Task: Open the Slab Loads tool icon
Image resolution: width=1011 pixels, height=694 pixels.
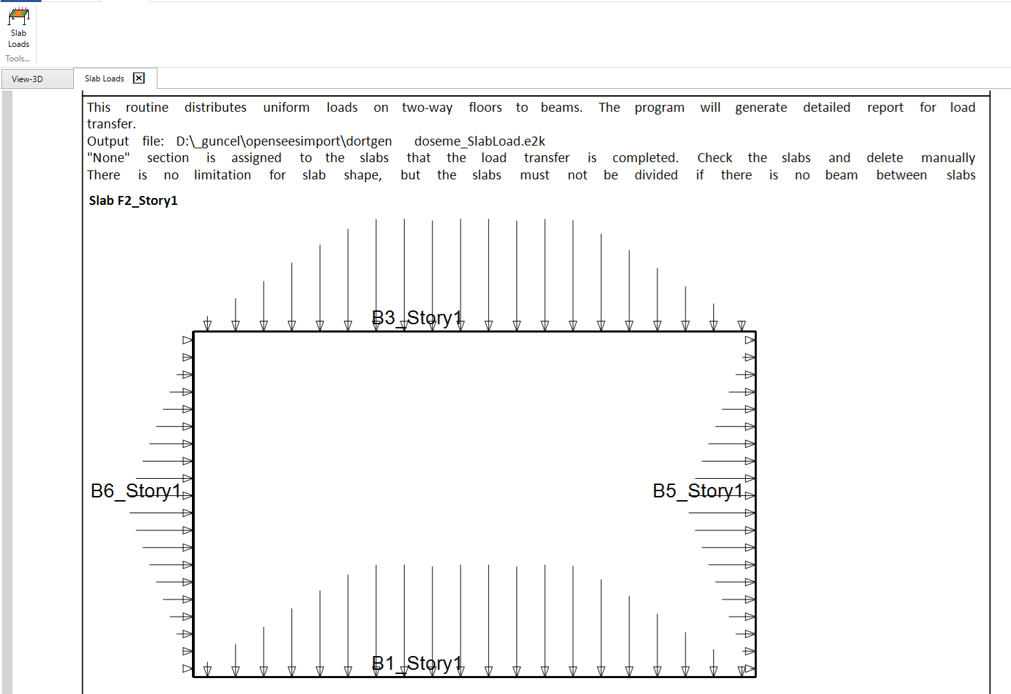Action: (19, 28)
